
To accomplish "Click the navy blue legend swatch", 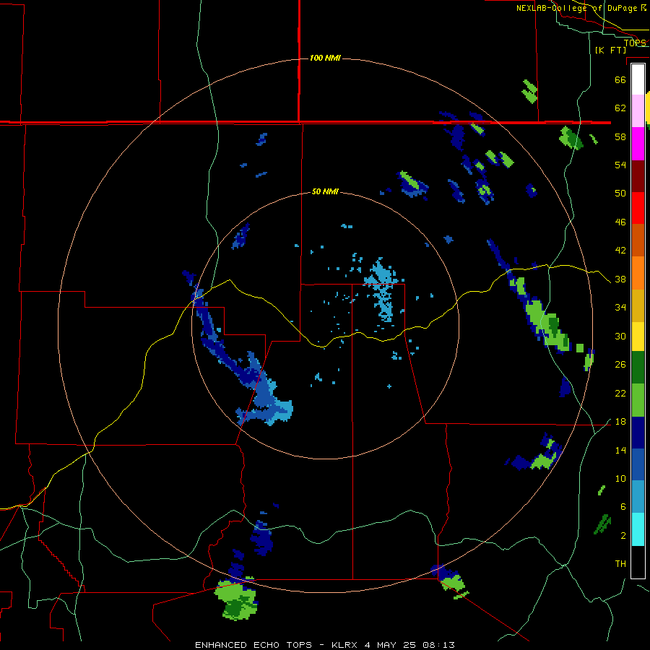I will pos(638,433).
